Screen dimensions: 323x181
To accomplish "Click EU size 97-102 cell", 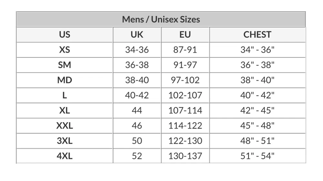I will pyautogui.click(x=185, y=80).
